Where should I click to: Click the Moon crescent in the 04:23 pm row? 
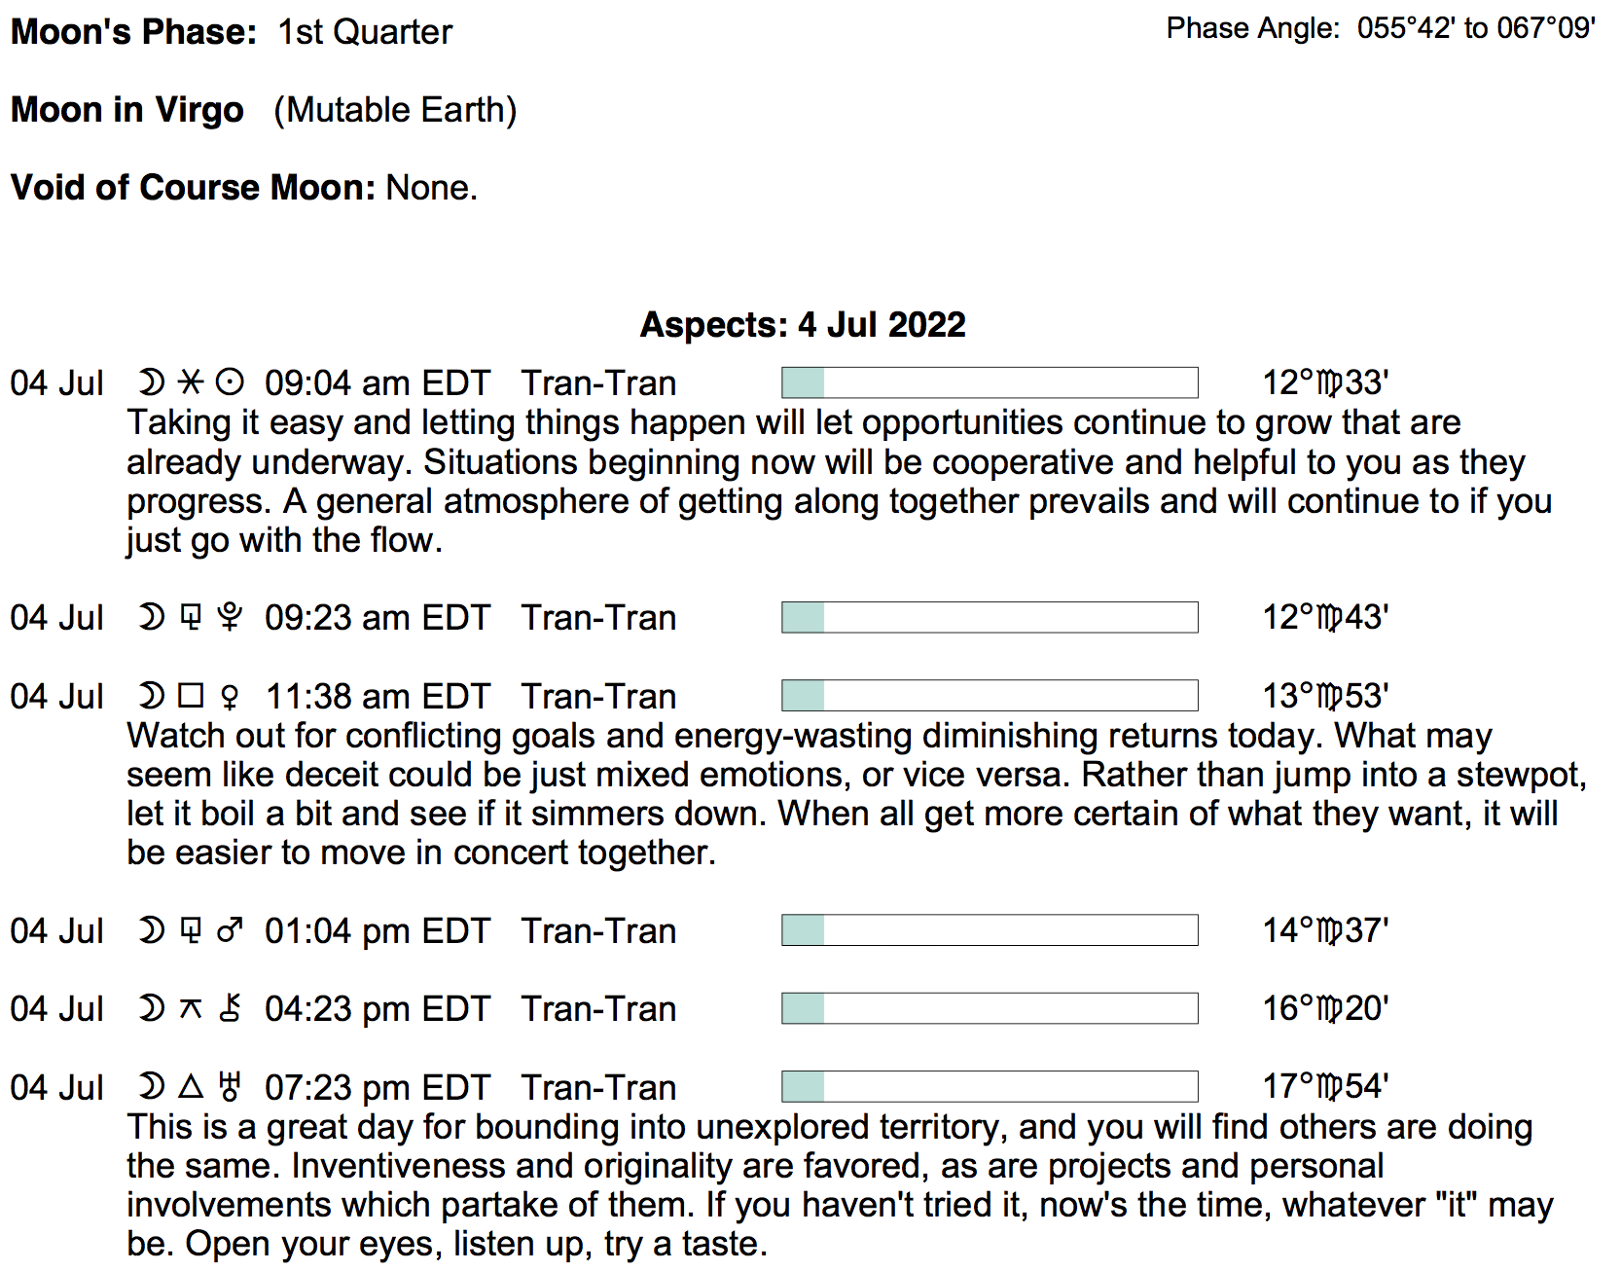click(x=151, y=1008)
